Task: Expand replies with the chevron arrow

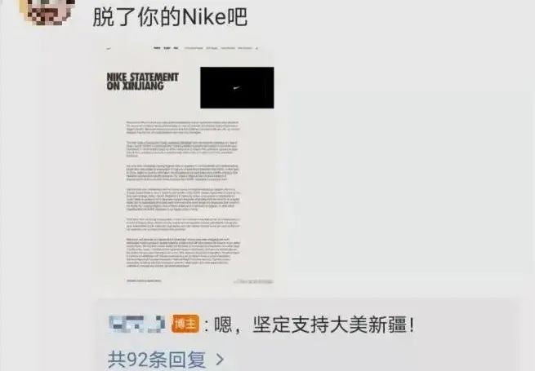Action: click(x=220, y=360)
